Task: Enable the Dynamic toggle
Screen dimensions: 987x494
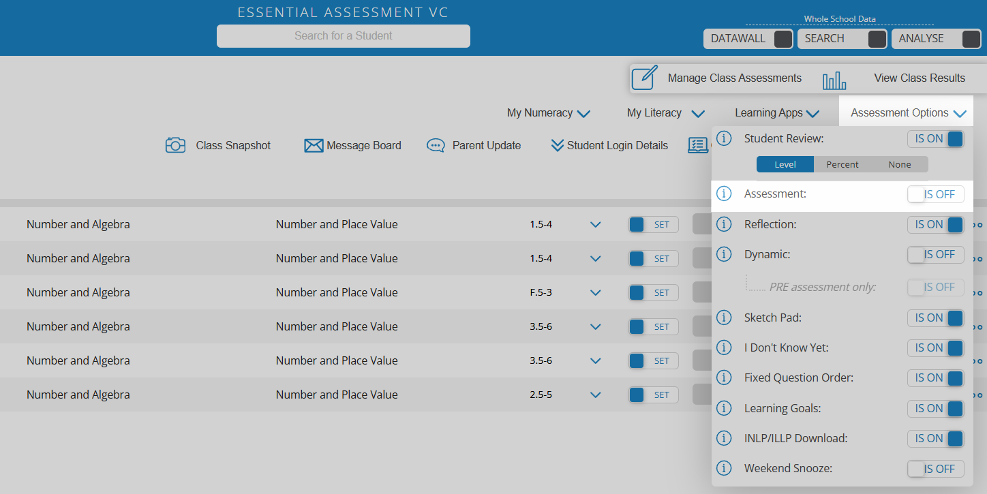Action: click(x=936, y=254)
